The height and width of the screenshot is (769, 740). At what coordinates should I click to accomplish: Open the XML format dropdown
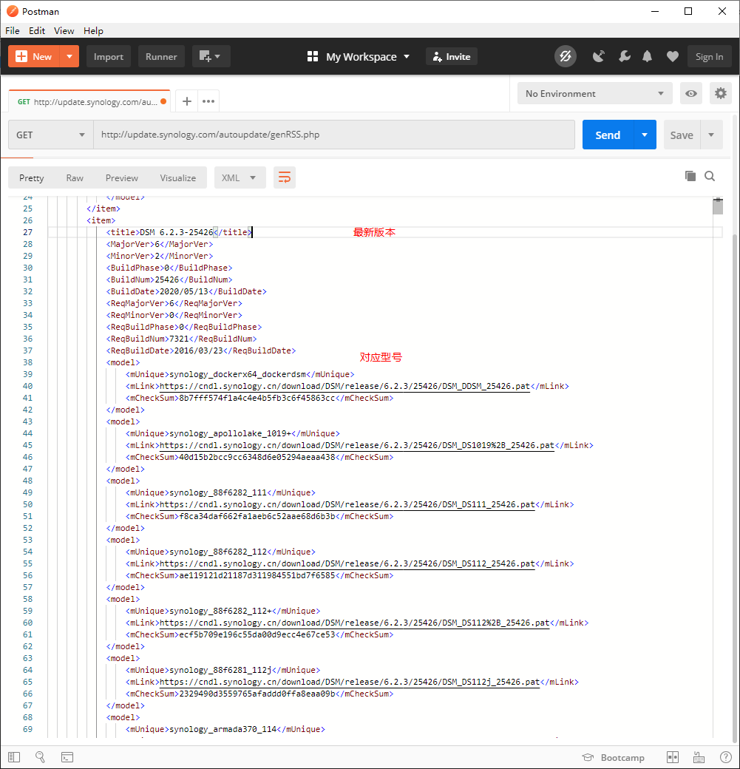[240, 177]
